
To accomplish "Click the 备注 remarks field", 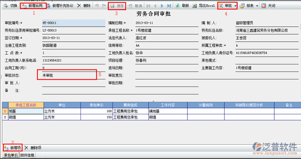I will [120, 91].
